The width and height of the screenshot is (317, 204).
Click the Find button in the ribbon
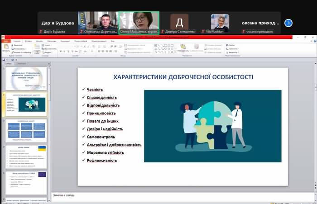(231, 45)
